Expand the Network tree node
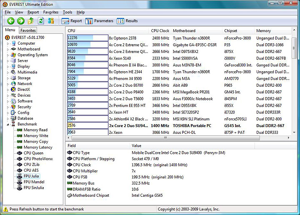This screenshot has width=300, height=215. [x=8, y=84]
